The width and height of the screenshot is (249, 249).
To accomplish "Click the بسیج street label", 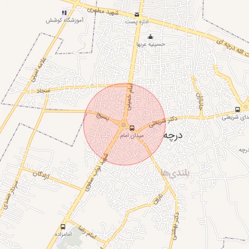I will click(103, 116).
